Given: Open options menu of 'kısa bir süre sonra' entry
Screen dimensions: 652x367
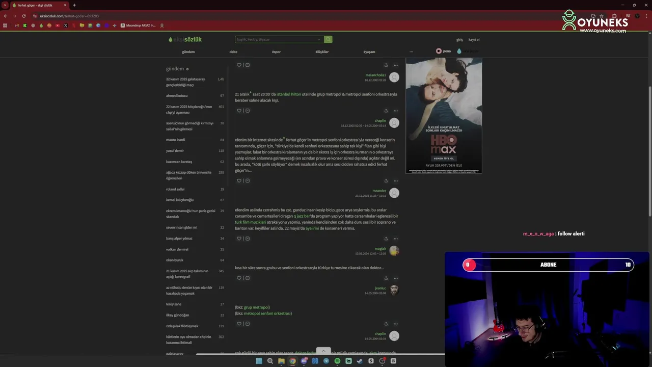Looking at the screenshot, I should pyautogui.click(x=395, y=278).
